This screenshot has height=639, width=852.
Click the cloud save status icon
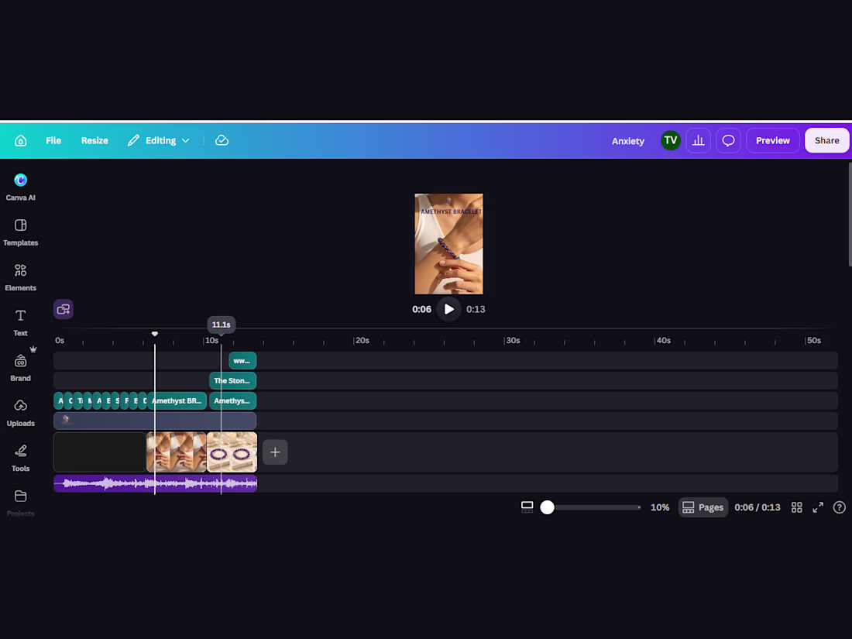(222, 141)
